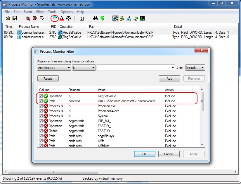Toggle Show Process and Thread Activity icon
Image resolution: width=241 pixels, height=184 pixels.
tap(136, 18)
